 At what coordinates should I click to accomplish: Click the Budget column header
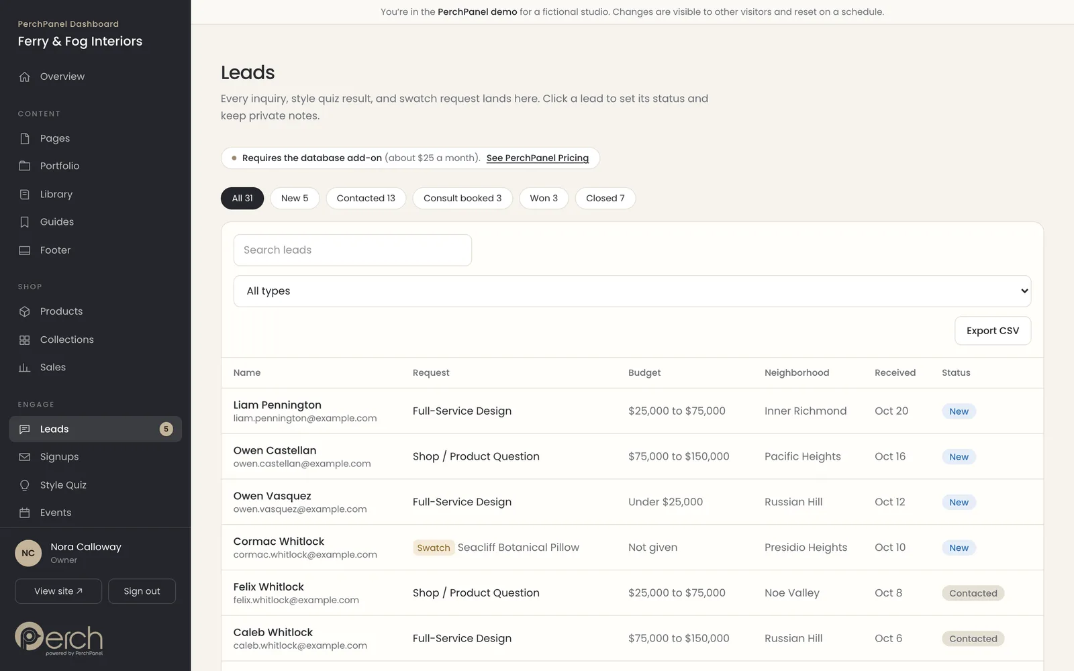click(644, 372)
